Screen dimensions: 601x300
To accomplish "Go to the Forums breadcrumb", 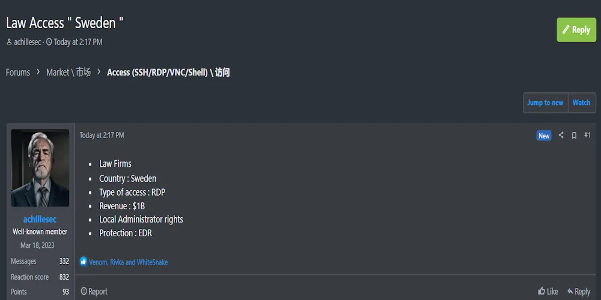I will pyautogui.click(x=18, y=73).
